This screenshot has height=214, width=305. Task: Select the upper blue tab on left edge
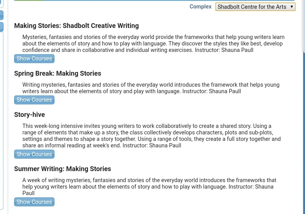pos(1,15)
